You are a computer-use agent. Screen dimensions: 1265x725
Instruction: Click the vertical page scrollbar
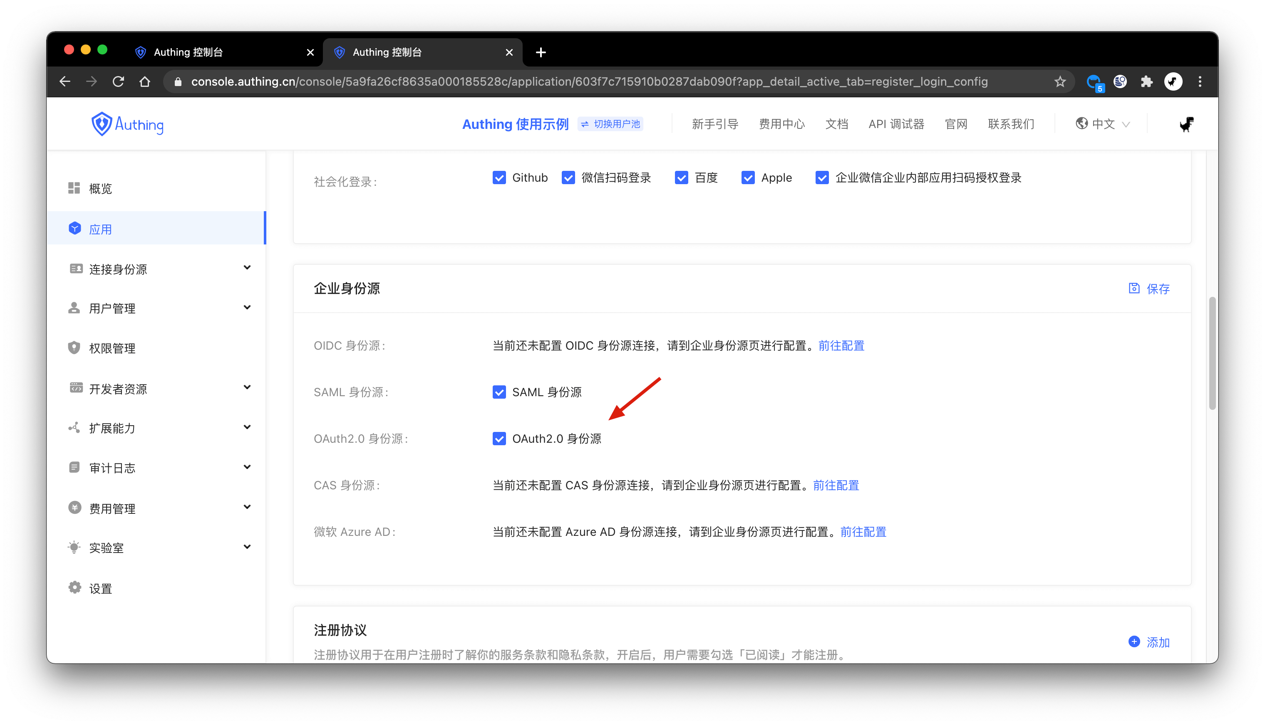pos(1212,353)
